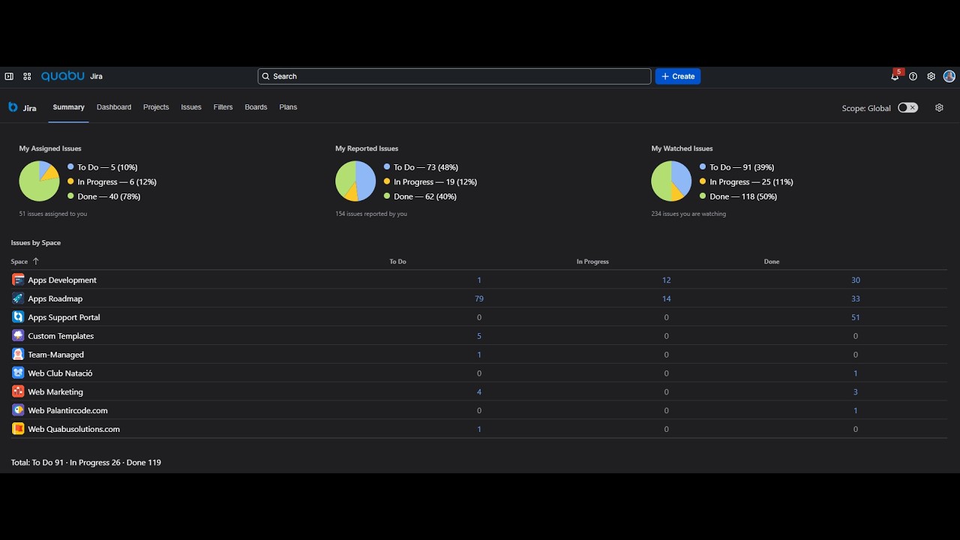
Task: Click the My Assigned Issues pie chart
Action: [39, 181]
